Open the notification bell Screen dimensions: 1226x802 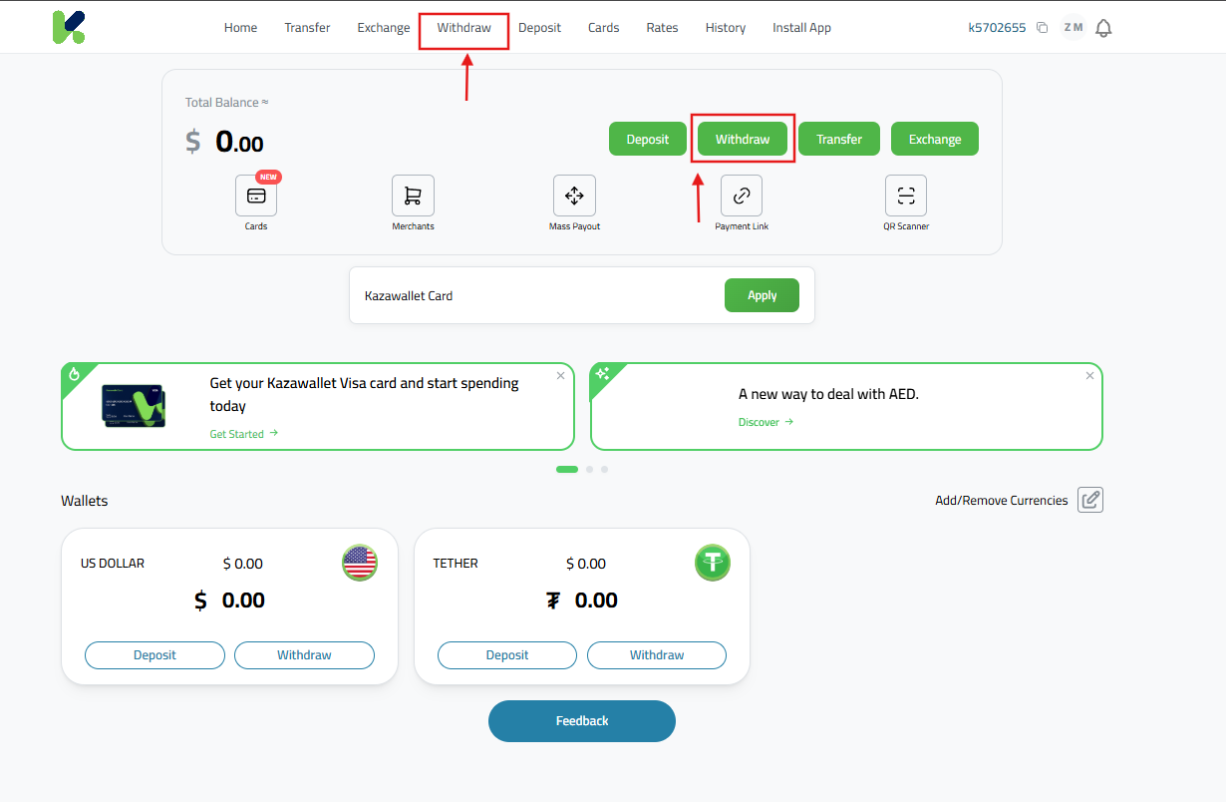[1103, 27]
